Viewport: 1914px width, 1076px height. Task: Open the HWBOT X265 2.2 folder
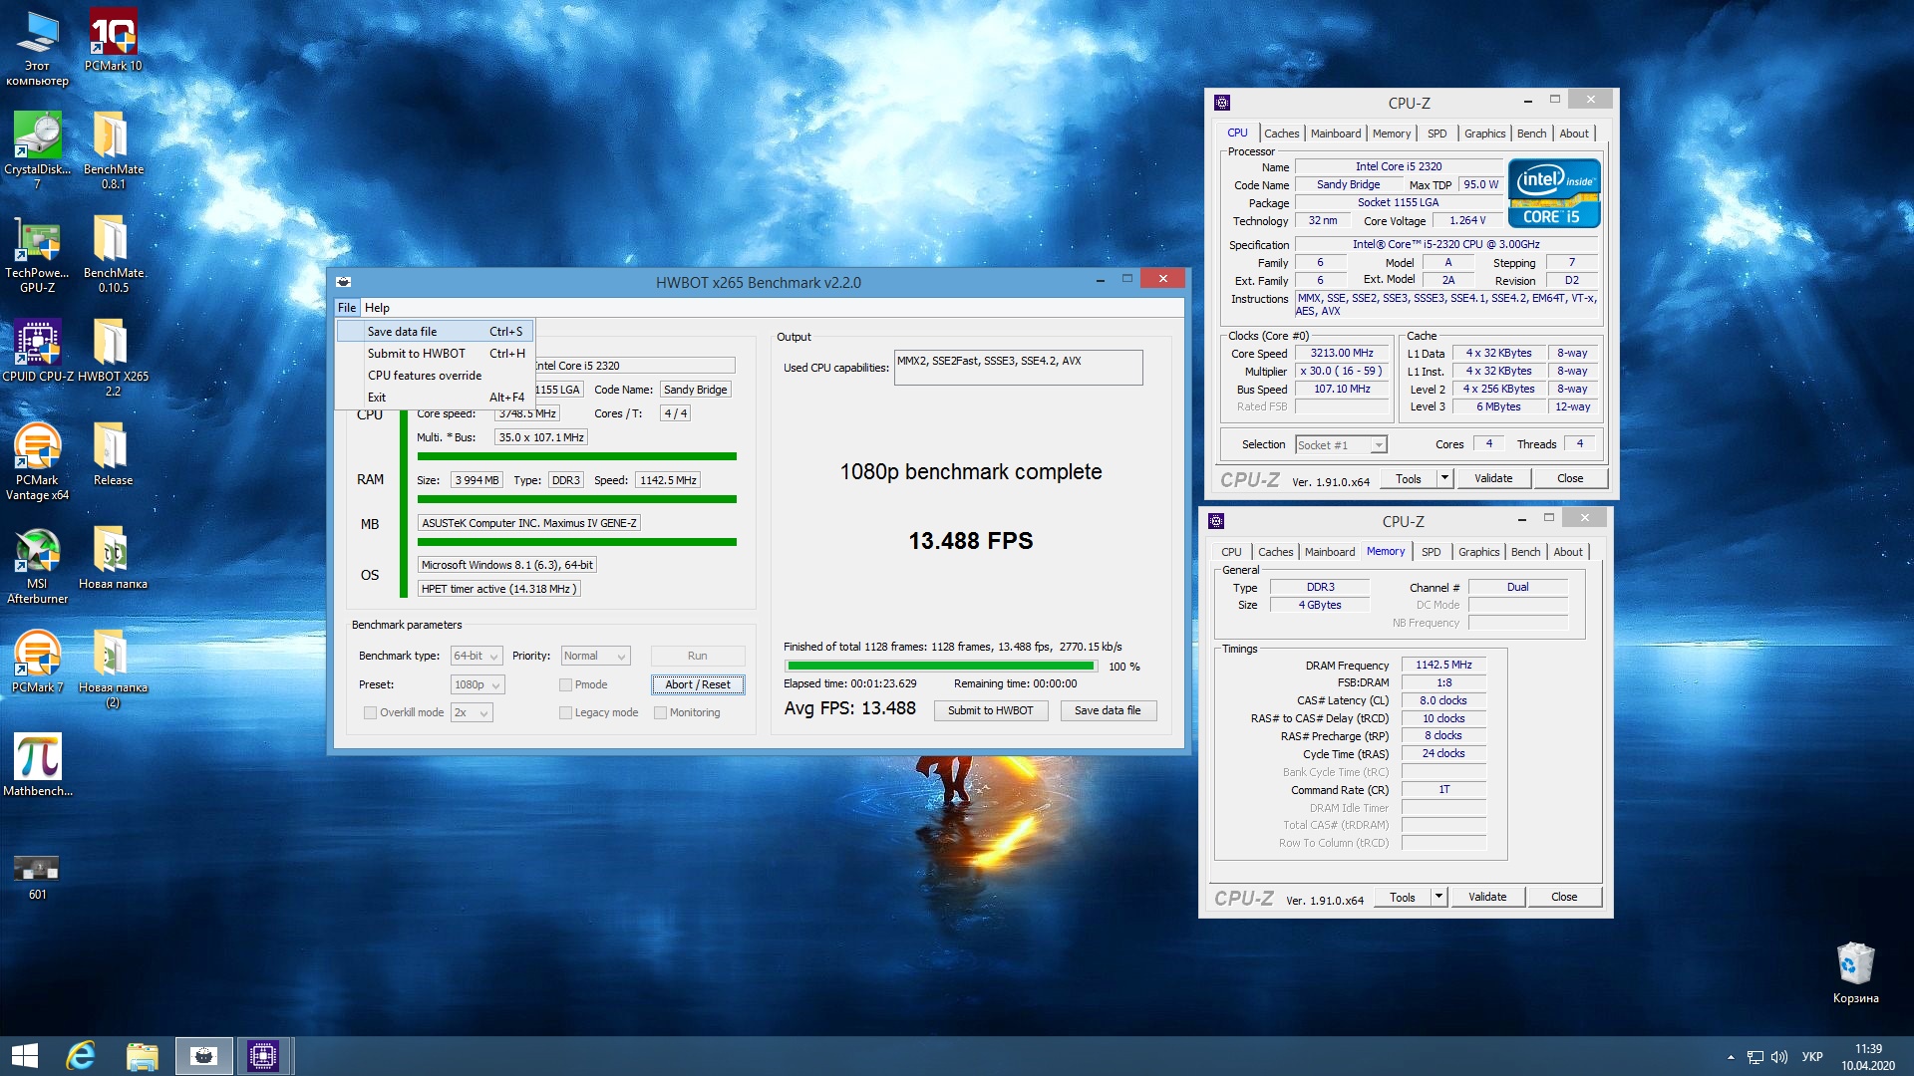(x=113, y=357)
